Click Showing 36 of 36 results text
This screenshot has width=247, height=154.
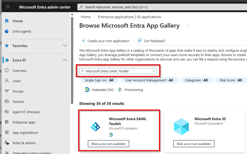[101, 104]
